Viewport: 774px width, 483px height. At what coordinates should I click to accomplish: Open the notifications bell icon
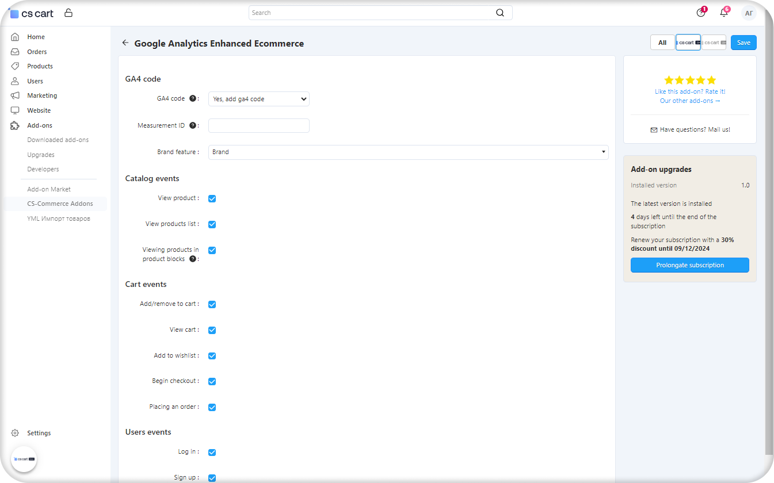724,13
